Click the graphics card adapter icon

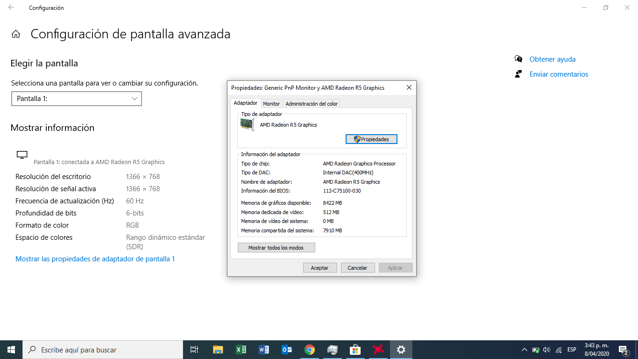pyautogui.click(x=247, y=125)
